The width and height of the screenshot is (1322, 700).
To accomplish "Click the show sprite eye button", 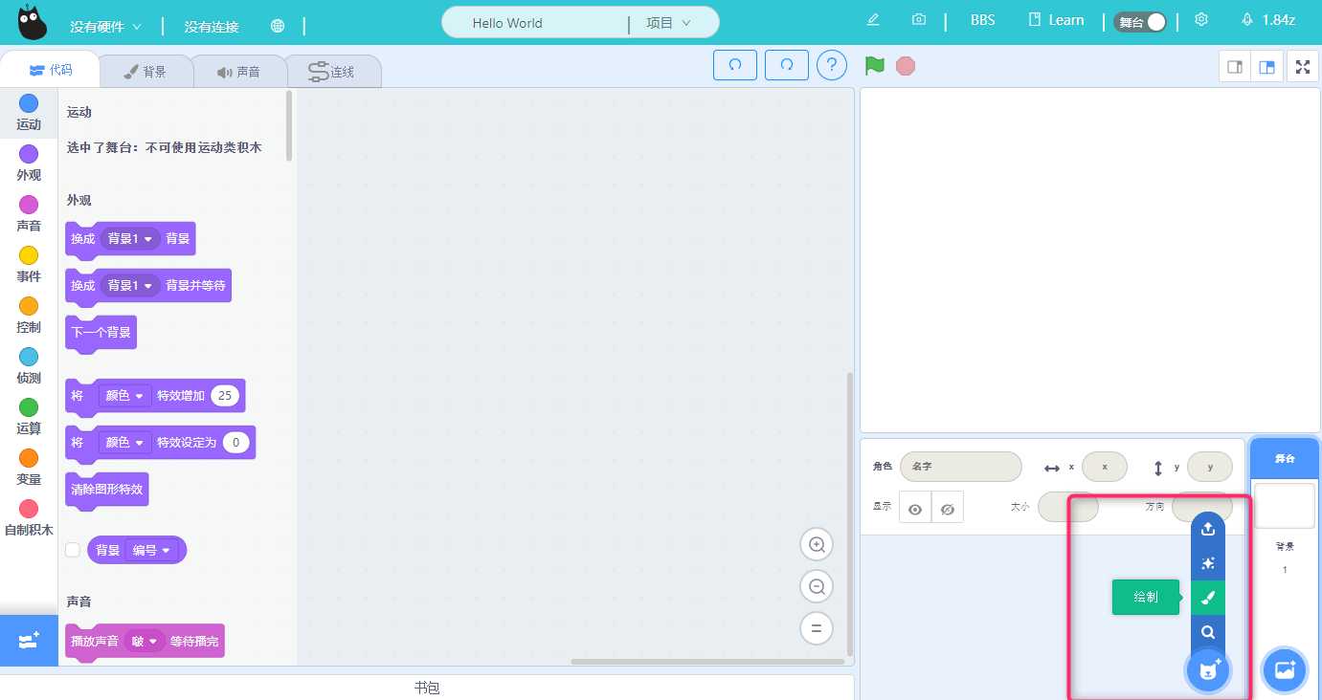I will coord(915,509).
